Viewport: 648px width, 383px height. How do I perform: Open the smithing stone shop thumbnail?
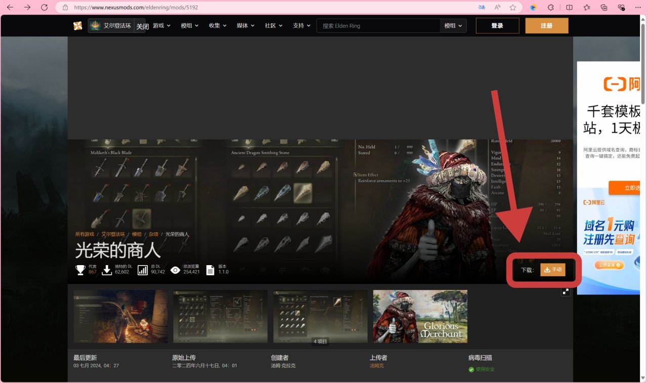320,316
